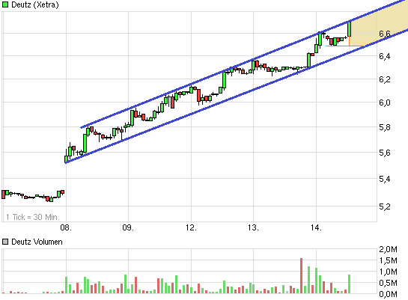Click the 12. date axis label
Image resolution: width=408 pixels, height=300 pixels.
pos(191,227)
